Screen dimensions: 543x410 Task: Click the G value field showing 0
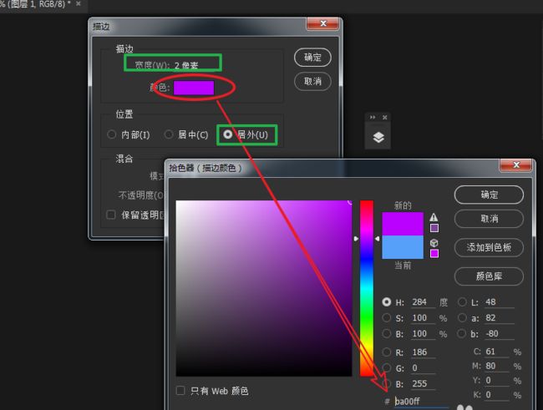[424, 368]
